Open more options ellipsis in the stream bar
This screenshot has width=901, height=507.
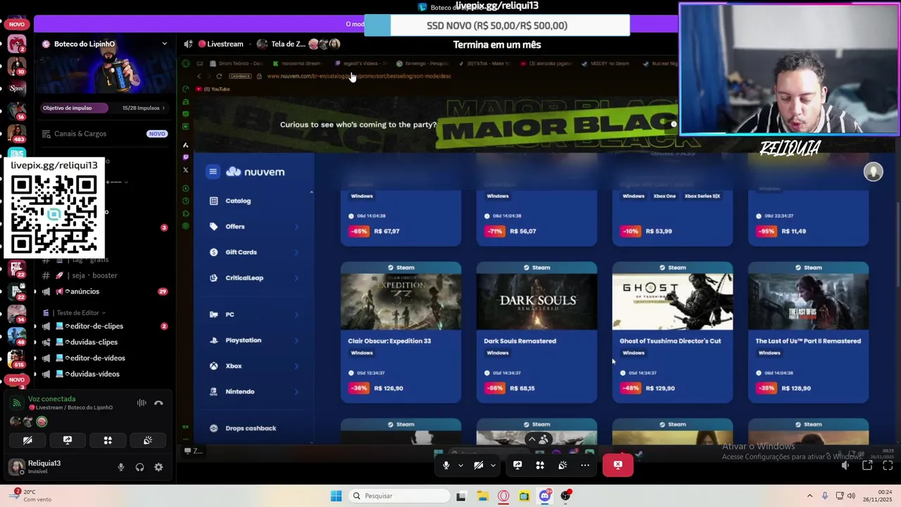pos(585,465)
